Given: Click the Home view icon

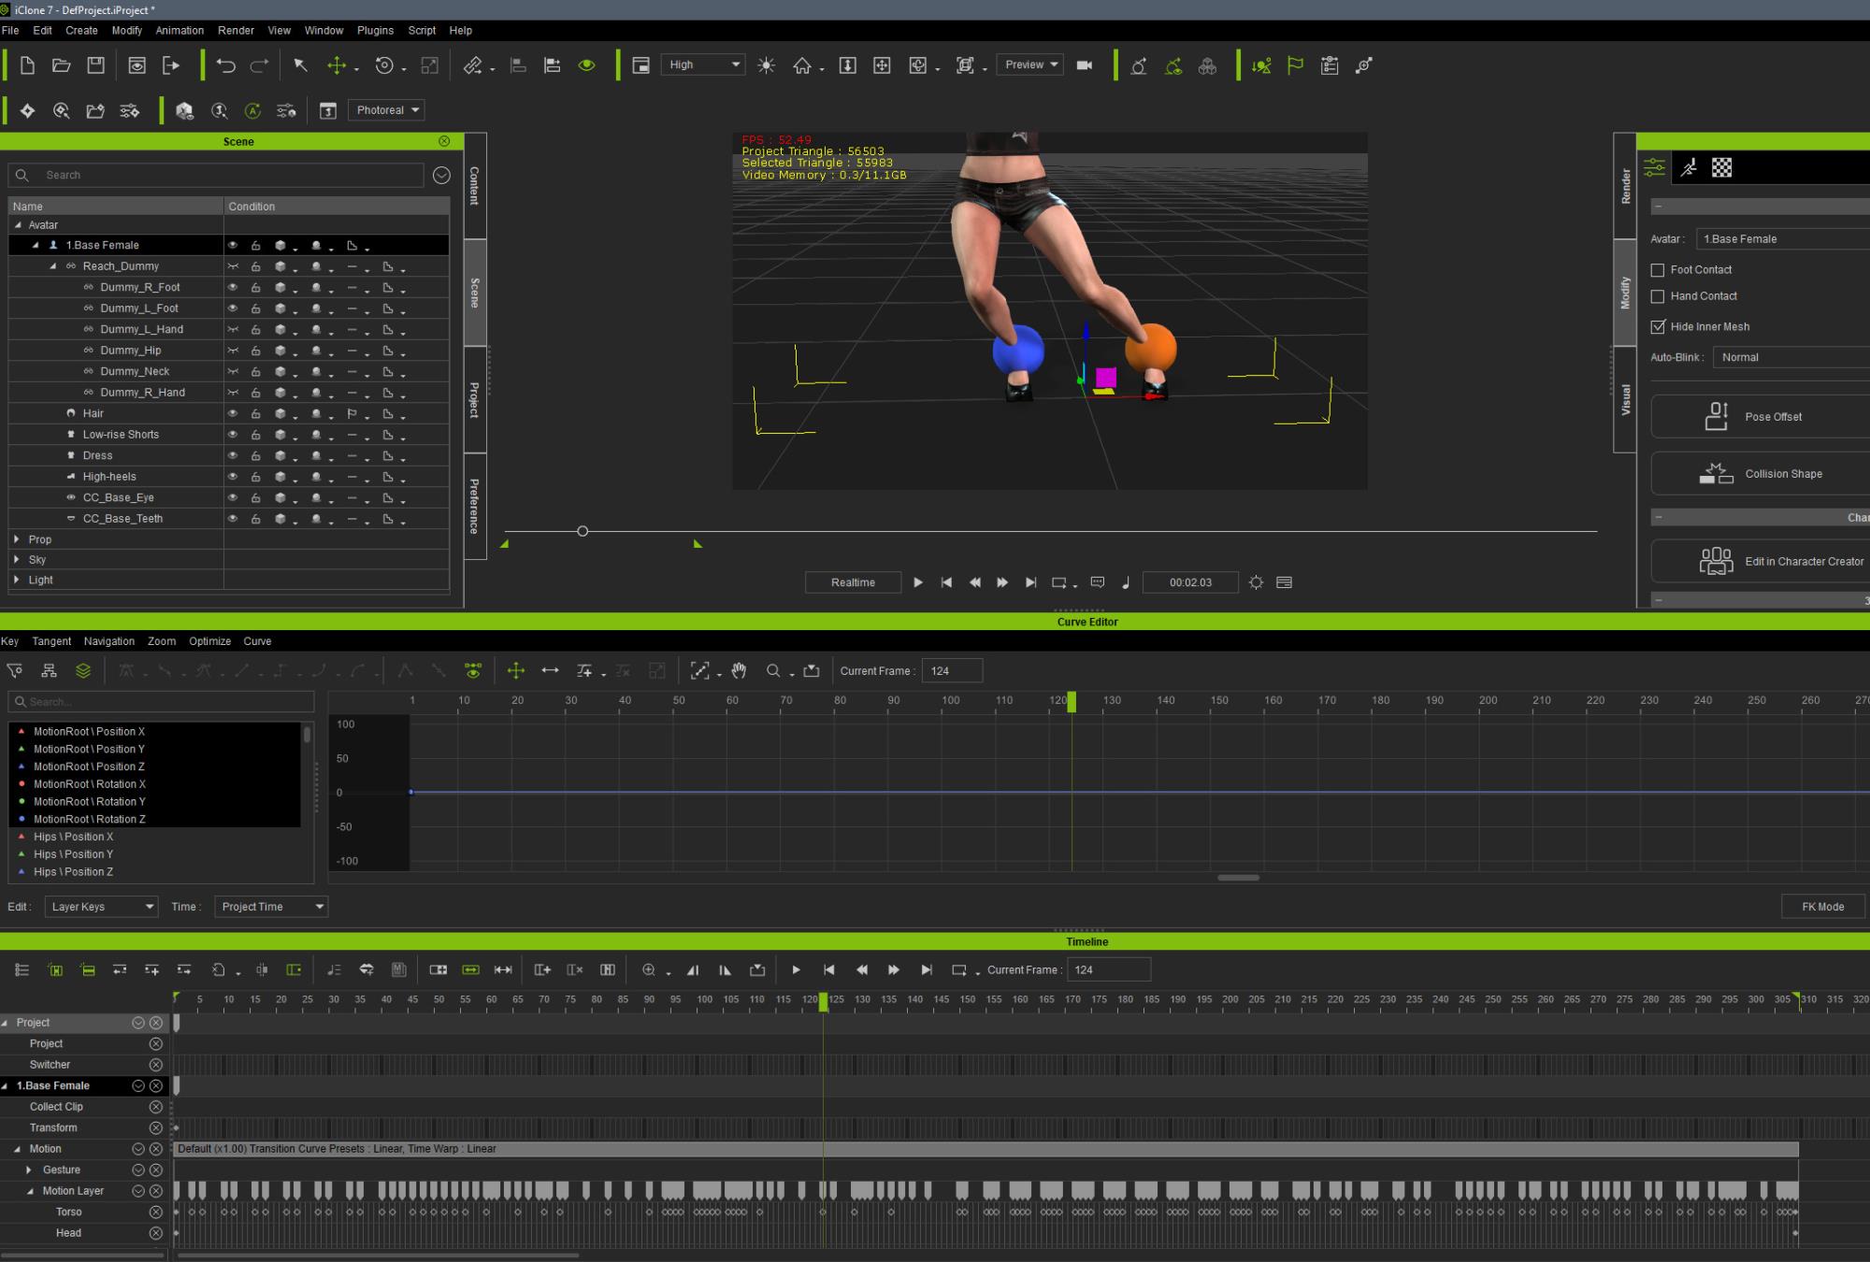Looking at the screenshot, I should (802, 65).
